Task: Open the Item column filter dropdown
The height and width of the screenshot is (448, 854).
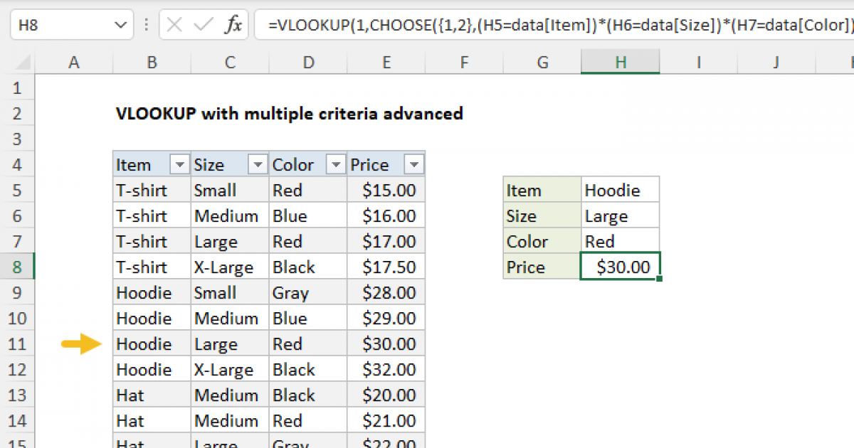Action: [180, 165]
